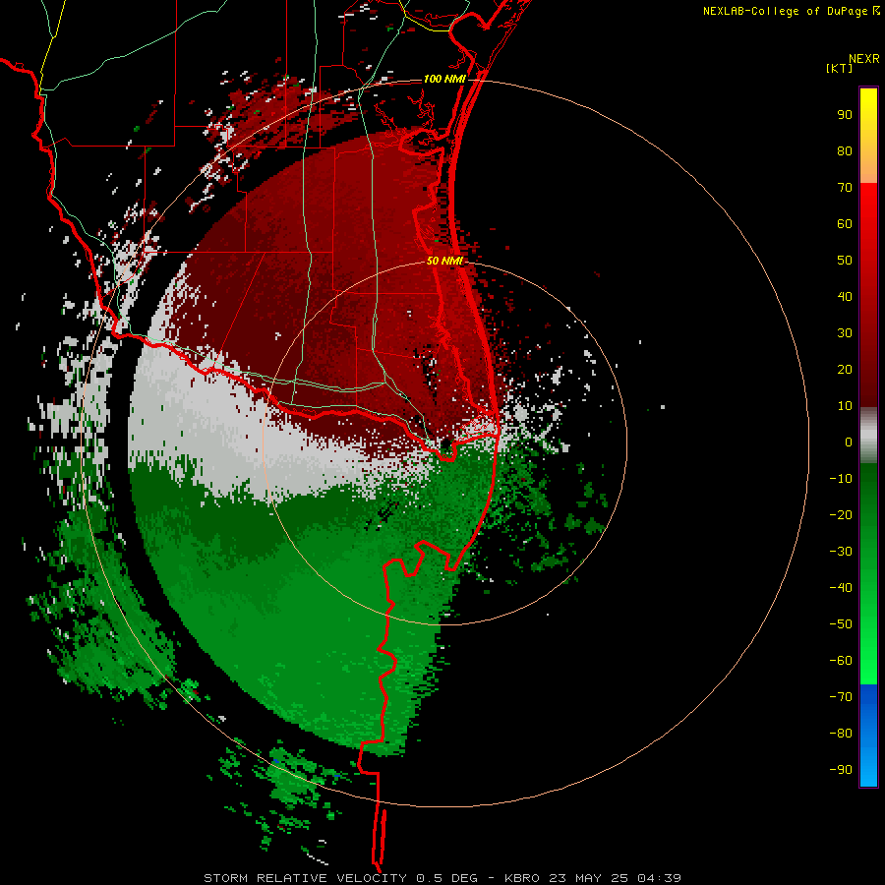
Task: Click the 60 value on velocity scale
Action: (845, 224)
